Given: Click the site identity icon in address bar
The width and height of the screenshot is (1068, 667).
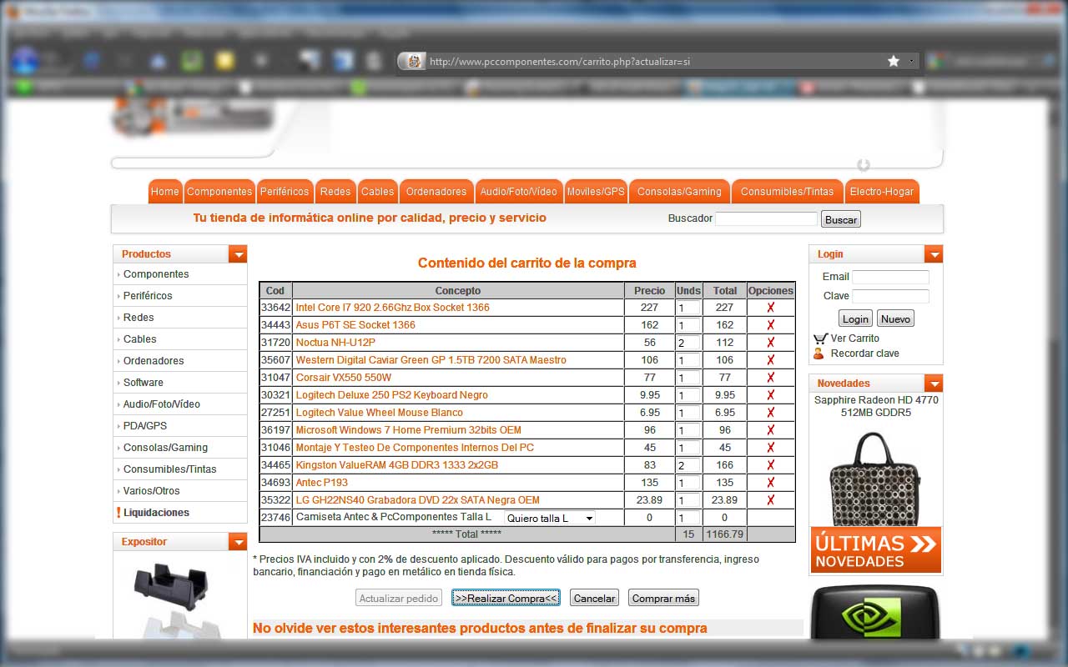Looking at the screenshot, I should (x=413, y=61).
